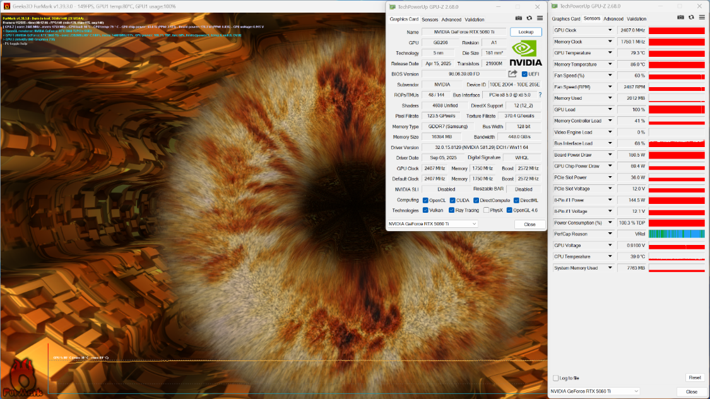
Task: Click the Memory Type value GDDR7 (Samsung)
Action: pos(448,126)
